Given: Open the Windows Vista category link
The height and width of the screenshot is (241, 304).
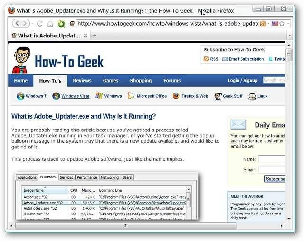Looking at the screenshot, I should pos(75,96).
